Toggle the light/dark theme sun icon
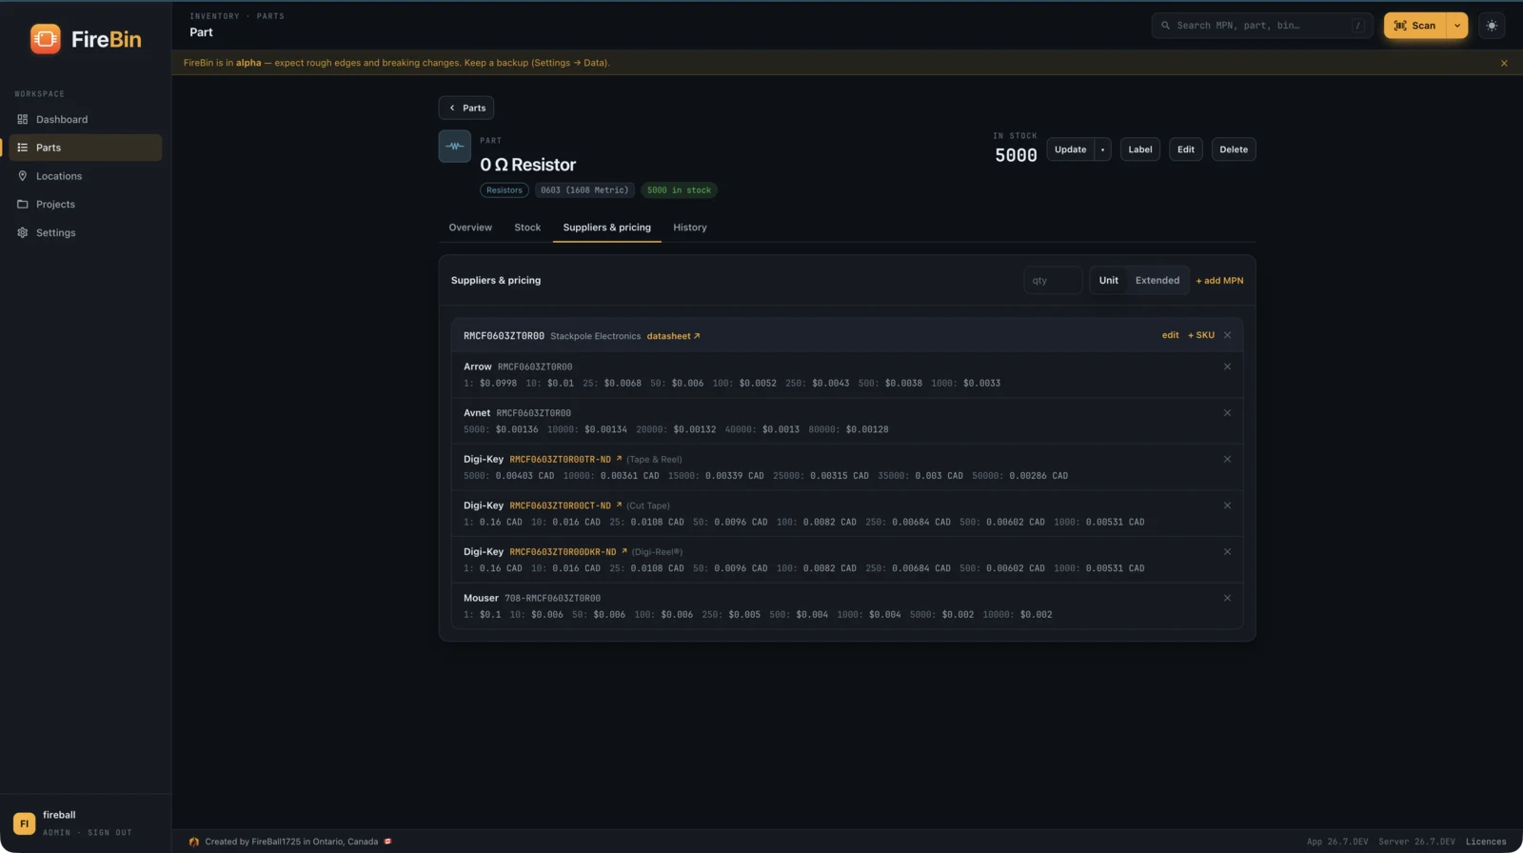 point(1492,26)
